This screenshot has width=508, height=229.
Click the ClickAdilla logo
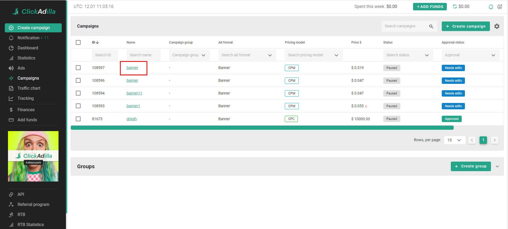coord(34,11)
